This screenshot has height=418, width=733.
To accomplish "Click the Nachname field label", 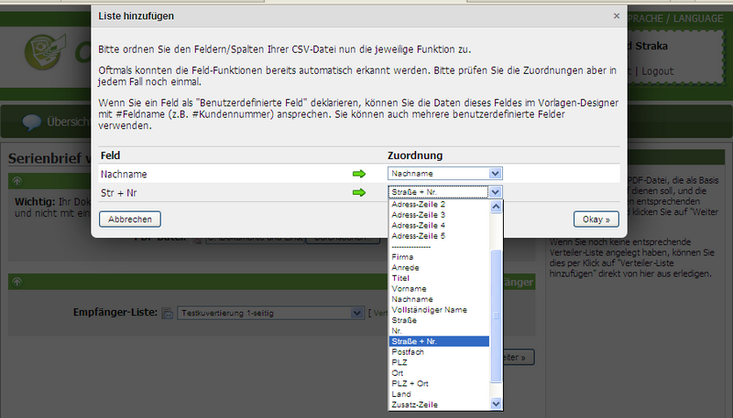I will click(124, 174).
